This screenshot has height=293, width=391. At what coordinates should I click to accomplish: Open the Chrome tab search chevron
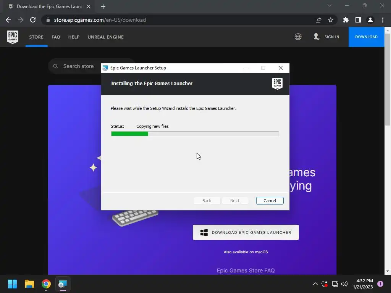(330, 5)
